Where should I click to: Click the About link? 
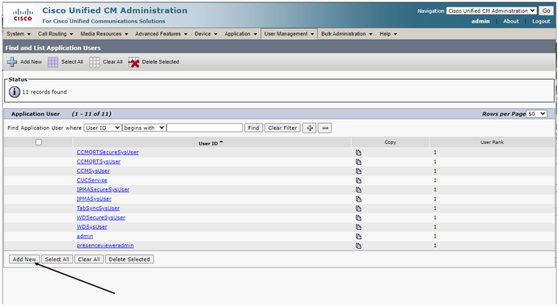510,21
